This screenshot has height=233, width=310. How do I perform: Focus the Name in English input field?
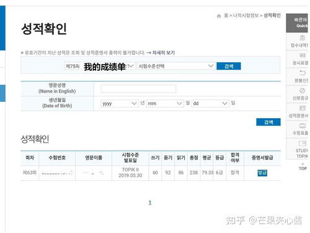(138, 89)
